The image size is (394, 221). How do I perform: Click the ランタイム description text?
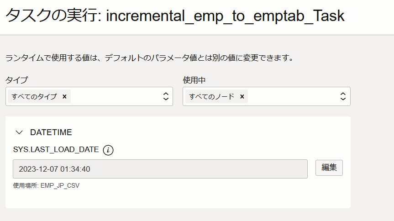click(149, 58)
